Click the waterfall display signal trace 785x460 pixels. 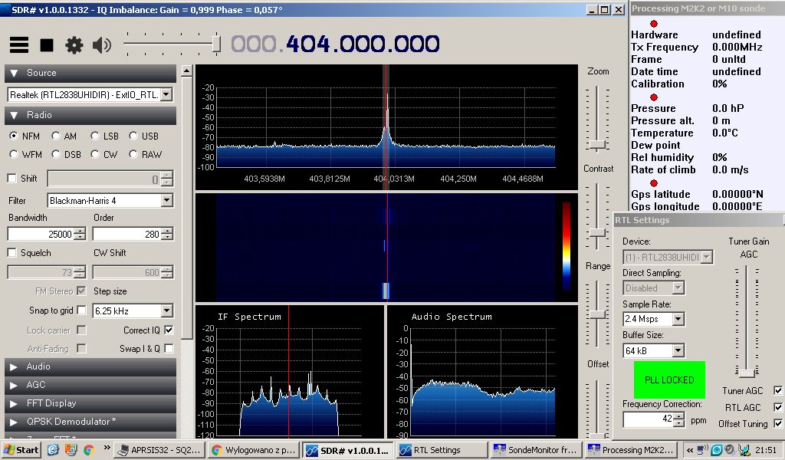point(386,291)
